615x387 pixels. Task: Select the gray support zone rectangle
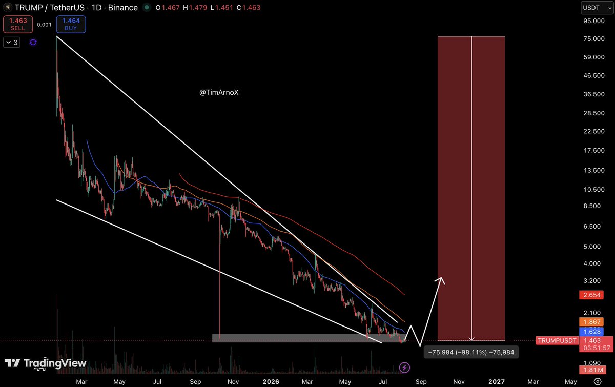pyautogui.click(x=309, y=338)
